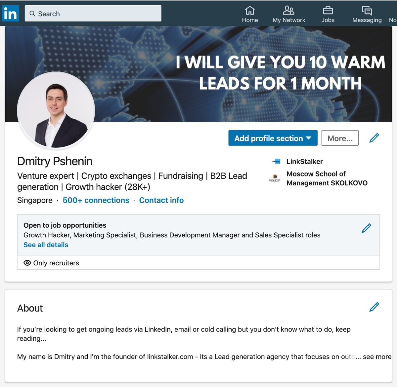Click the Messaging chat icon
397x387 pixels.
[x=367, y=11]
